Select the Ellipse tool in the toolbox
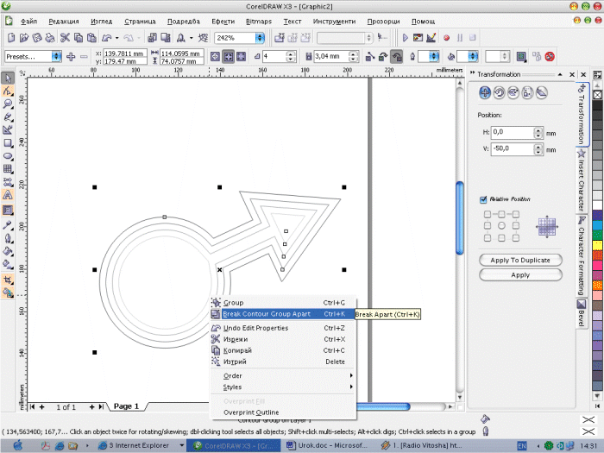 coord(8,156)
